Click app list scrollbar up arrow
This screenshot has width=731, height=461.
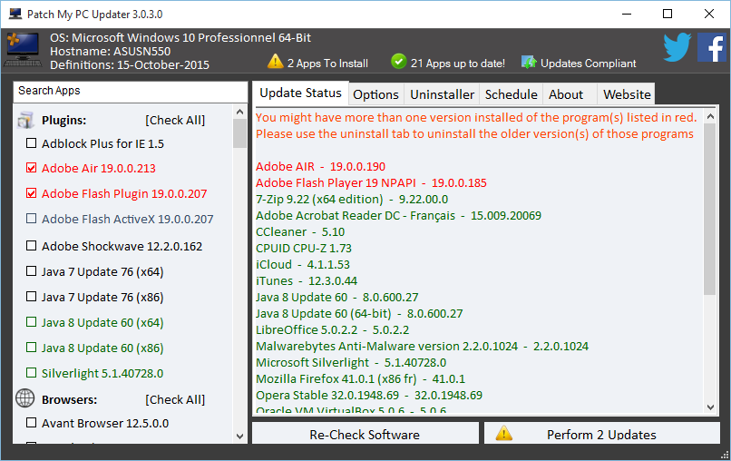tap(239, 112)
